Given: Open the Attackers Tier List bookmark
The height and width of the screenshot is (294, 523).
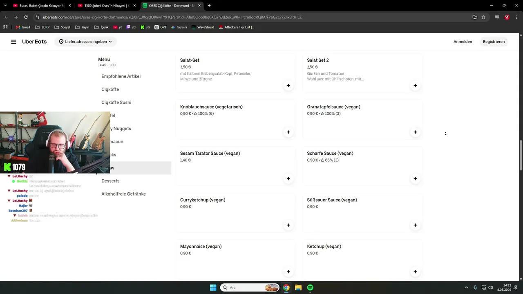Looking at the screenshot, I should click(237, 27).
